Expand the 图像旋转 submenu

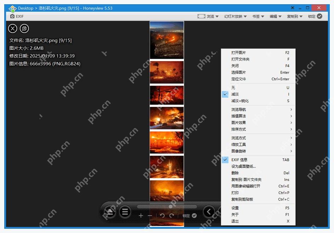[x=258, y=151]
